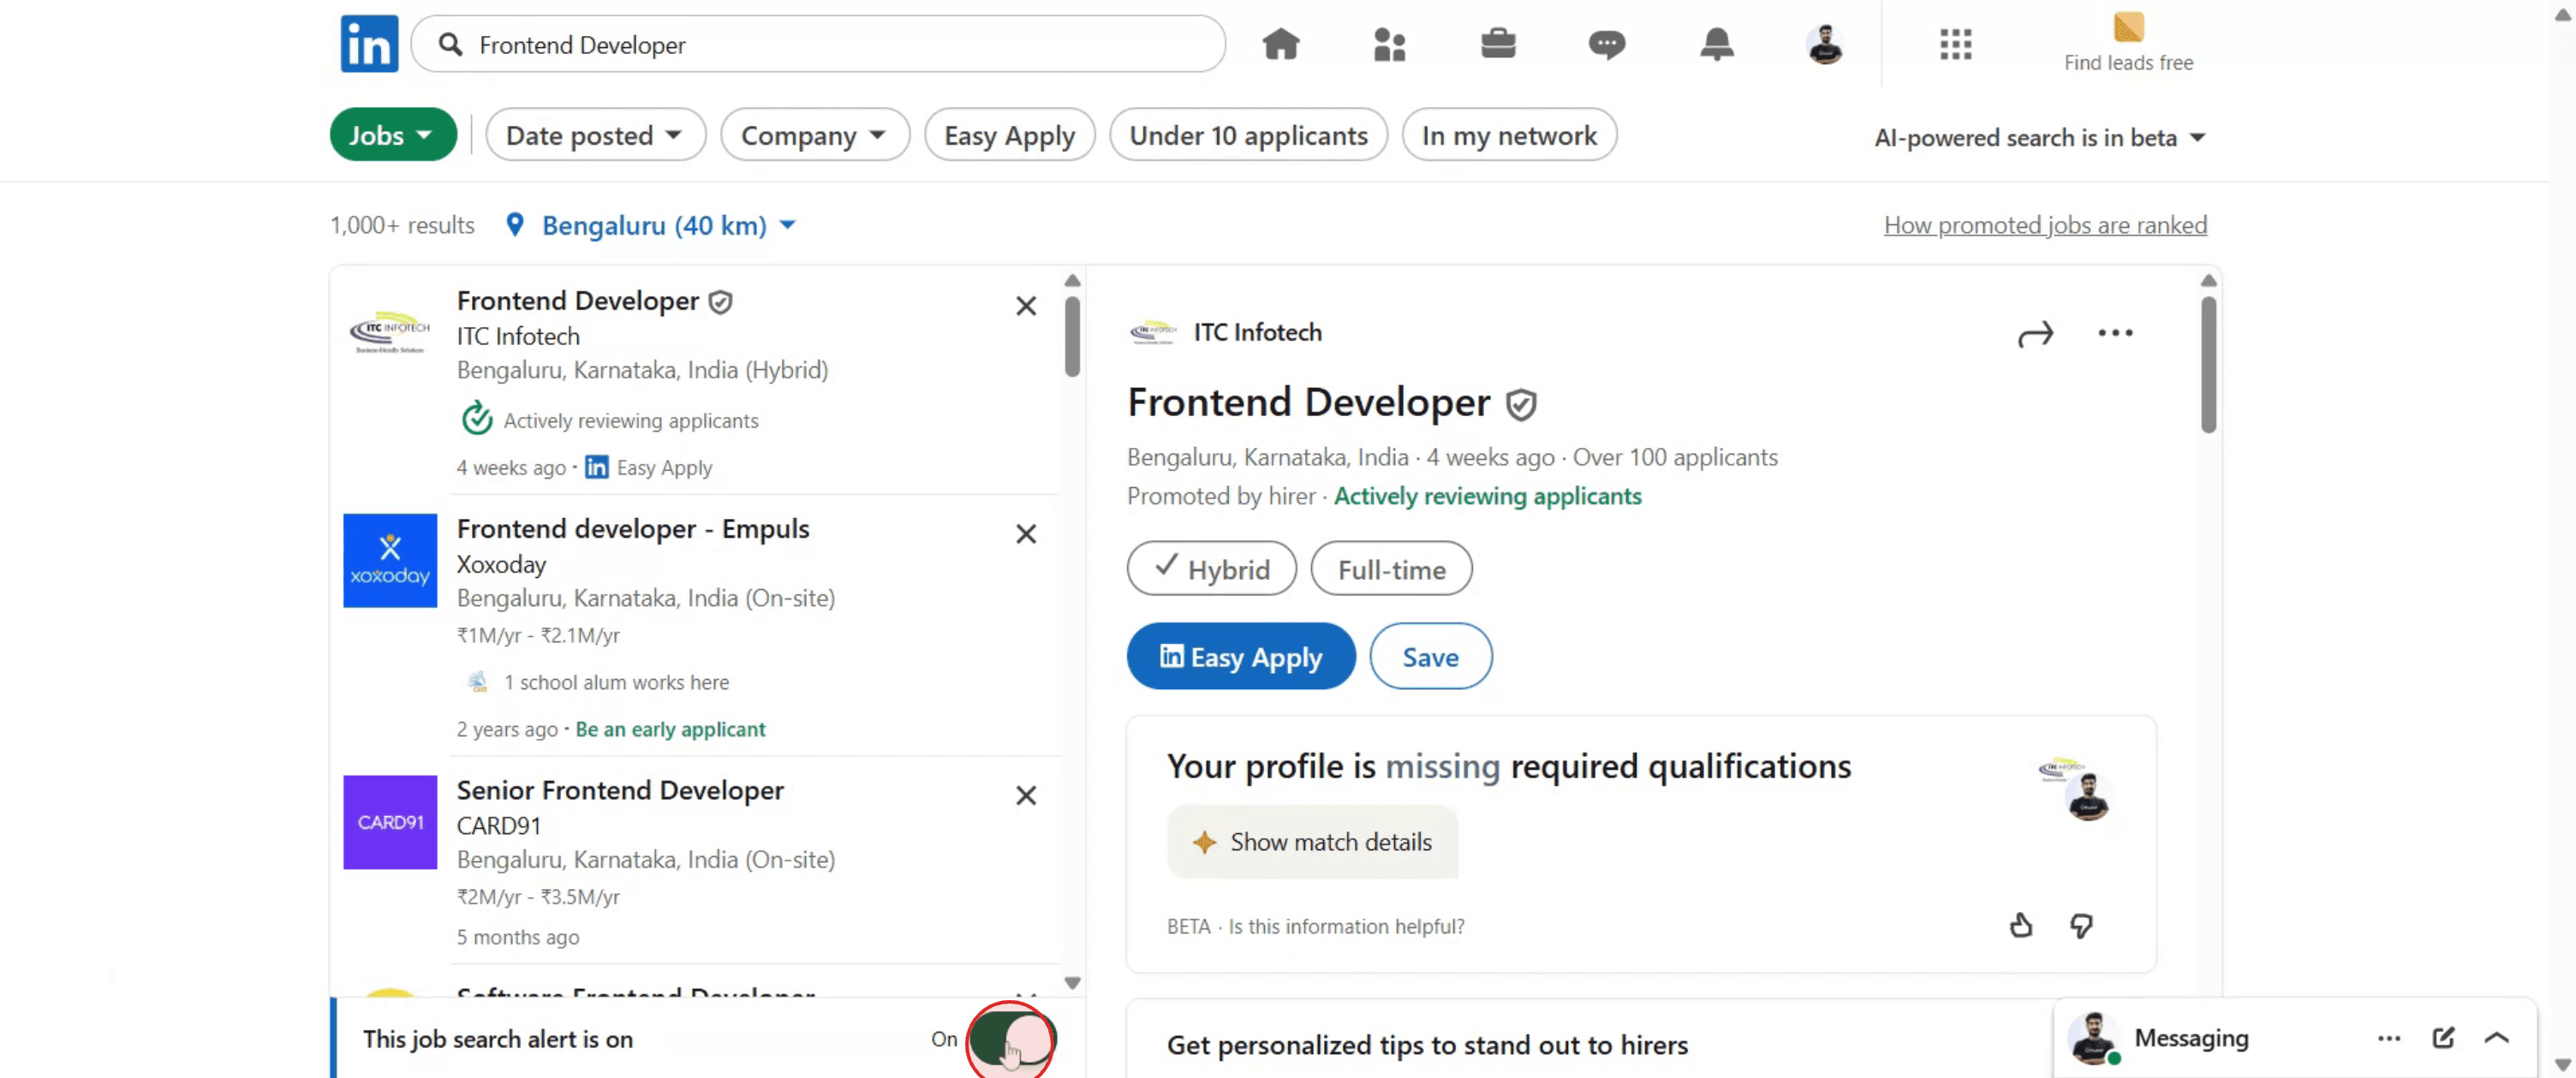Open Messaging panel more options

(2389, 1038)
